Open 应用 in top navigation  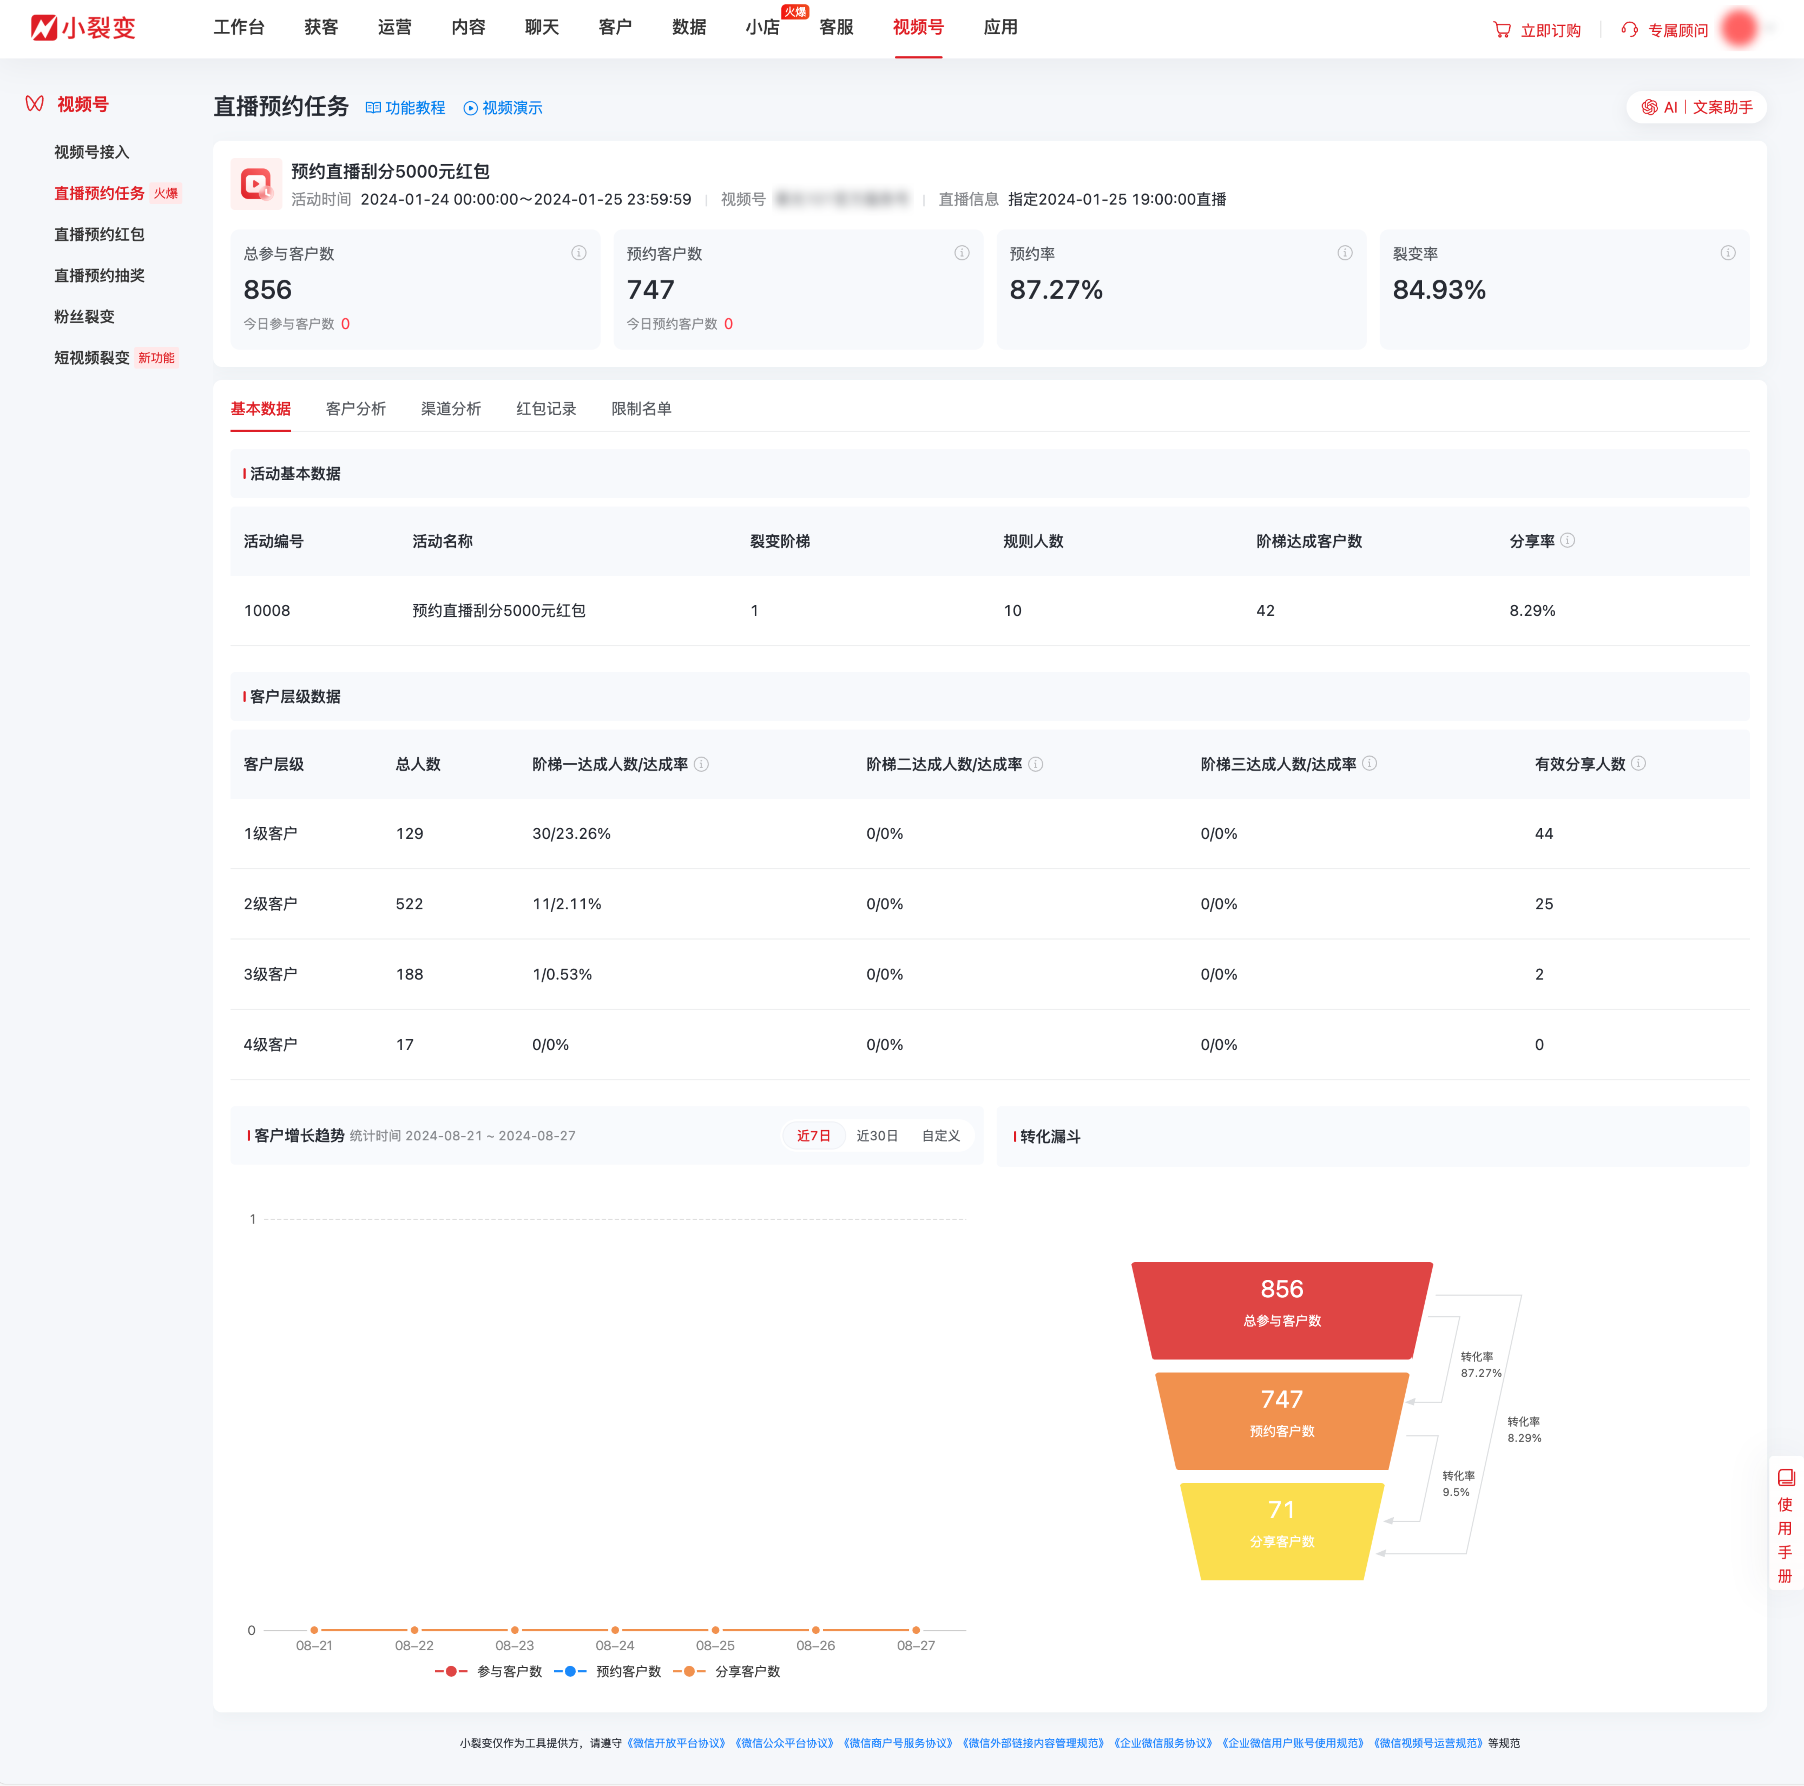point(1001,27)
